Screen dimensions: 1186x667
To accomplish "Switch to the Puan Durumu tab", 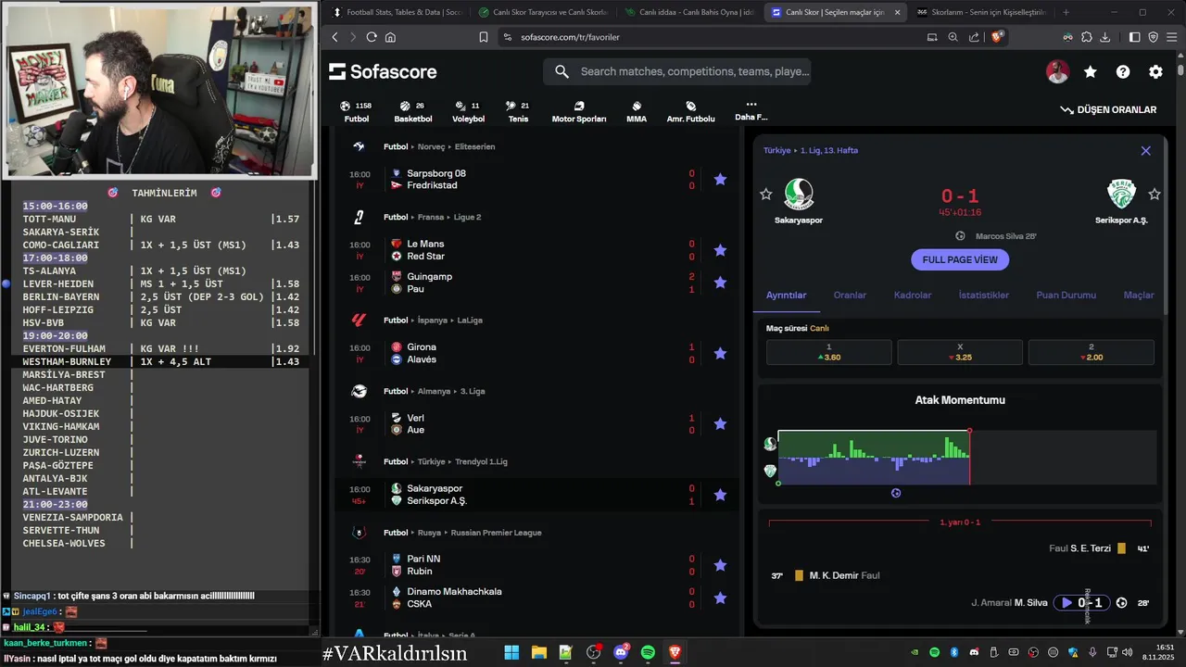I will pyautogui.click(x=1066, y=295).
